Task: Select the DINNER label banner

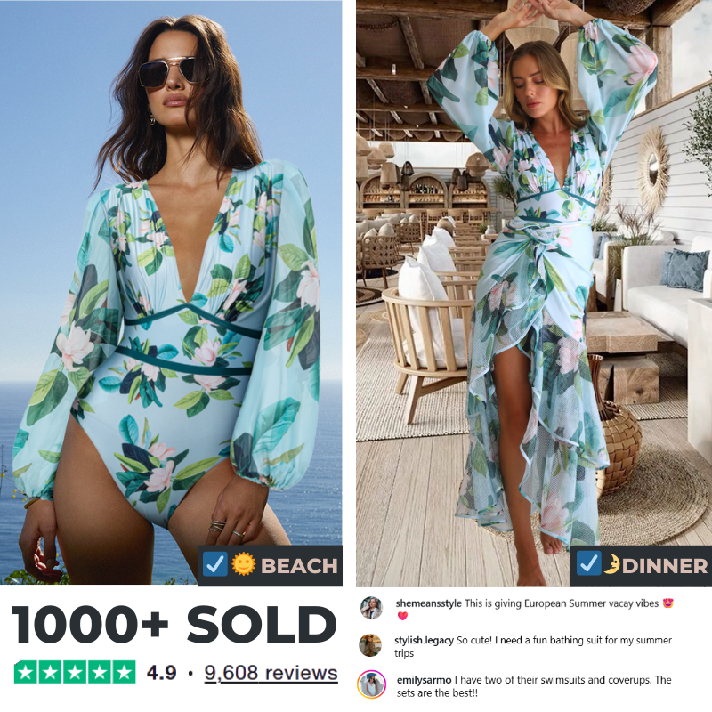Action: [x=641, y=566]
